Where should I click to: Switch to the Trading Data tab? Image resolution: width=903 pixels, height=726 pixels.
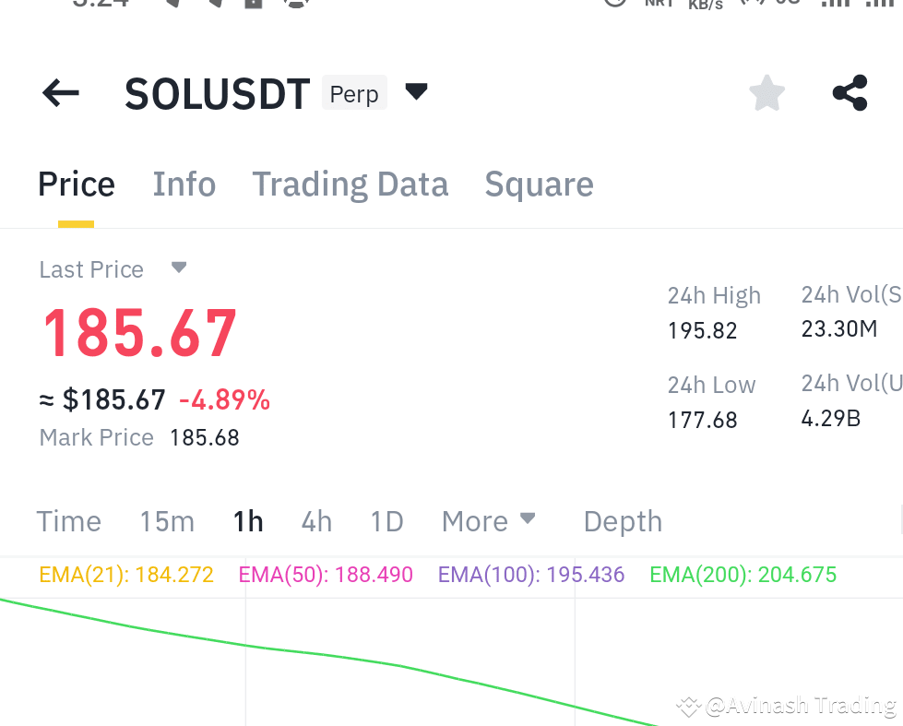(350, 184)
